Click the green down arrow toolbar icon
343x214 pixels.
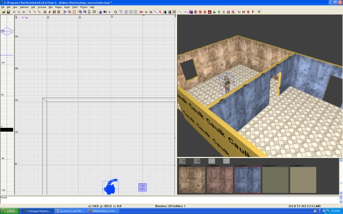click(214, 12)
